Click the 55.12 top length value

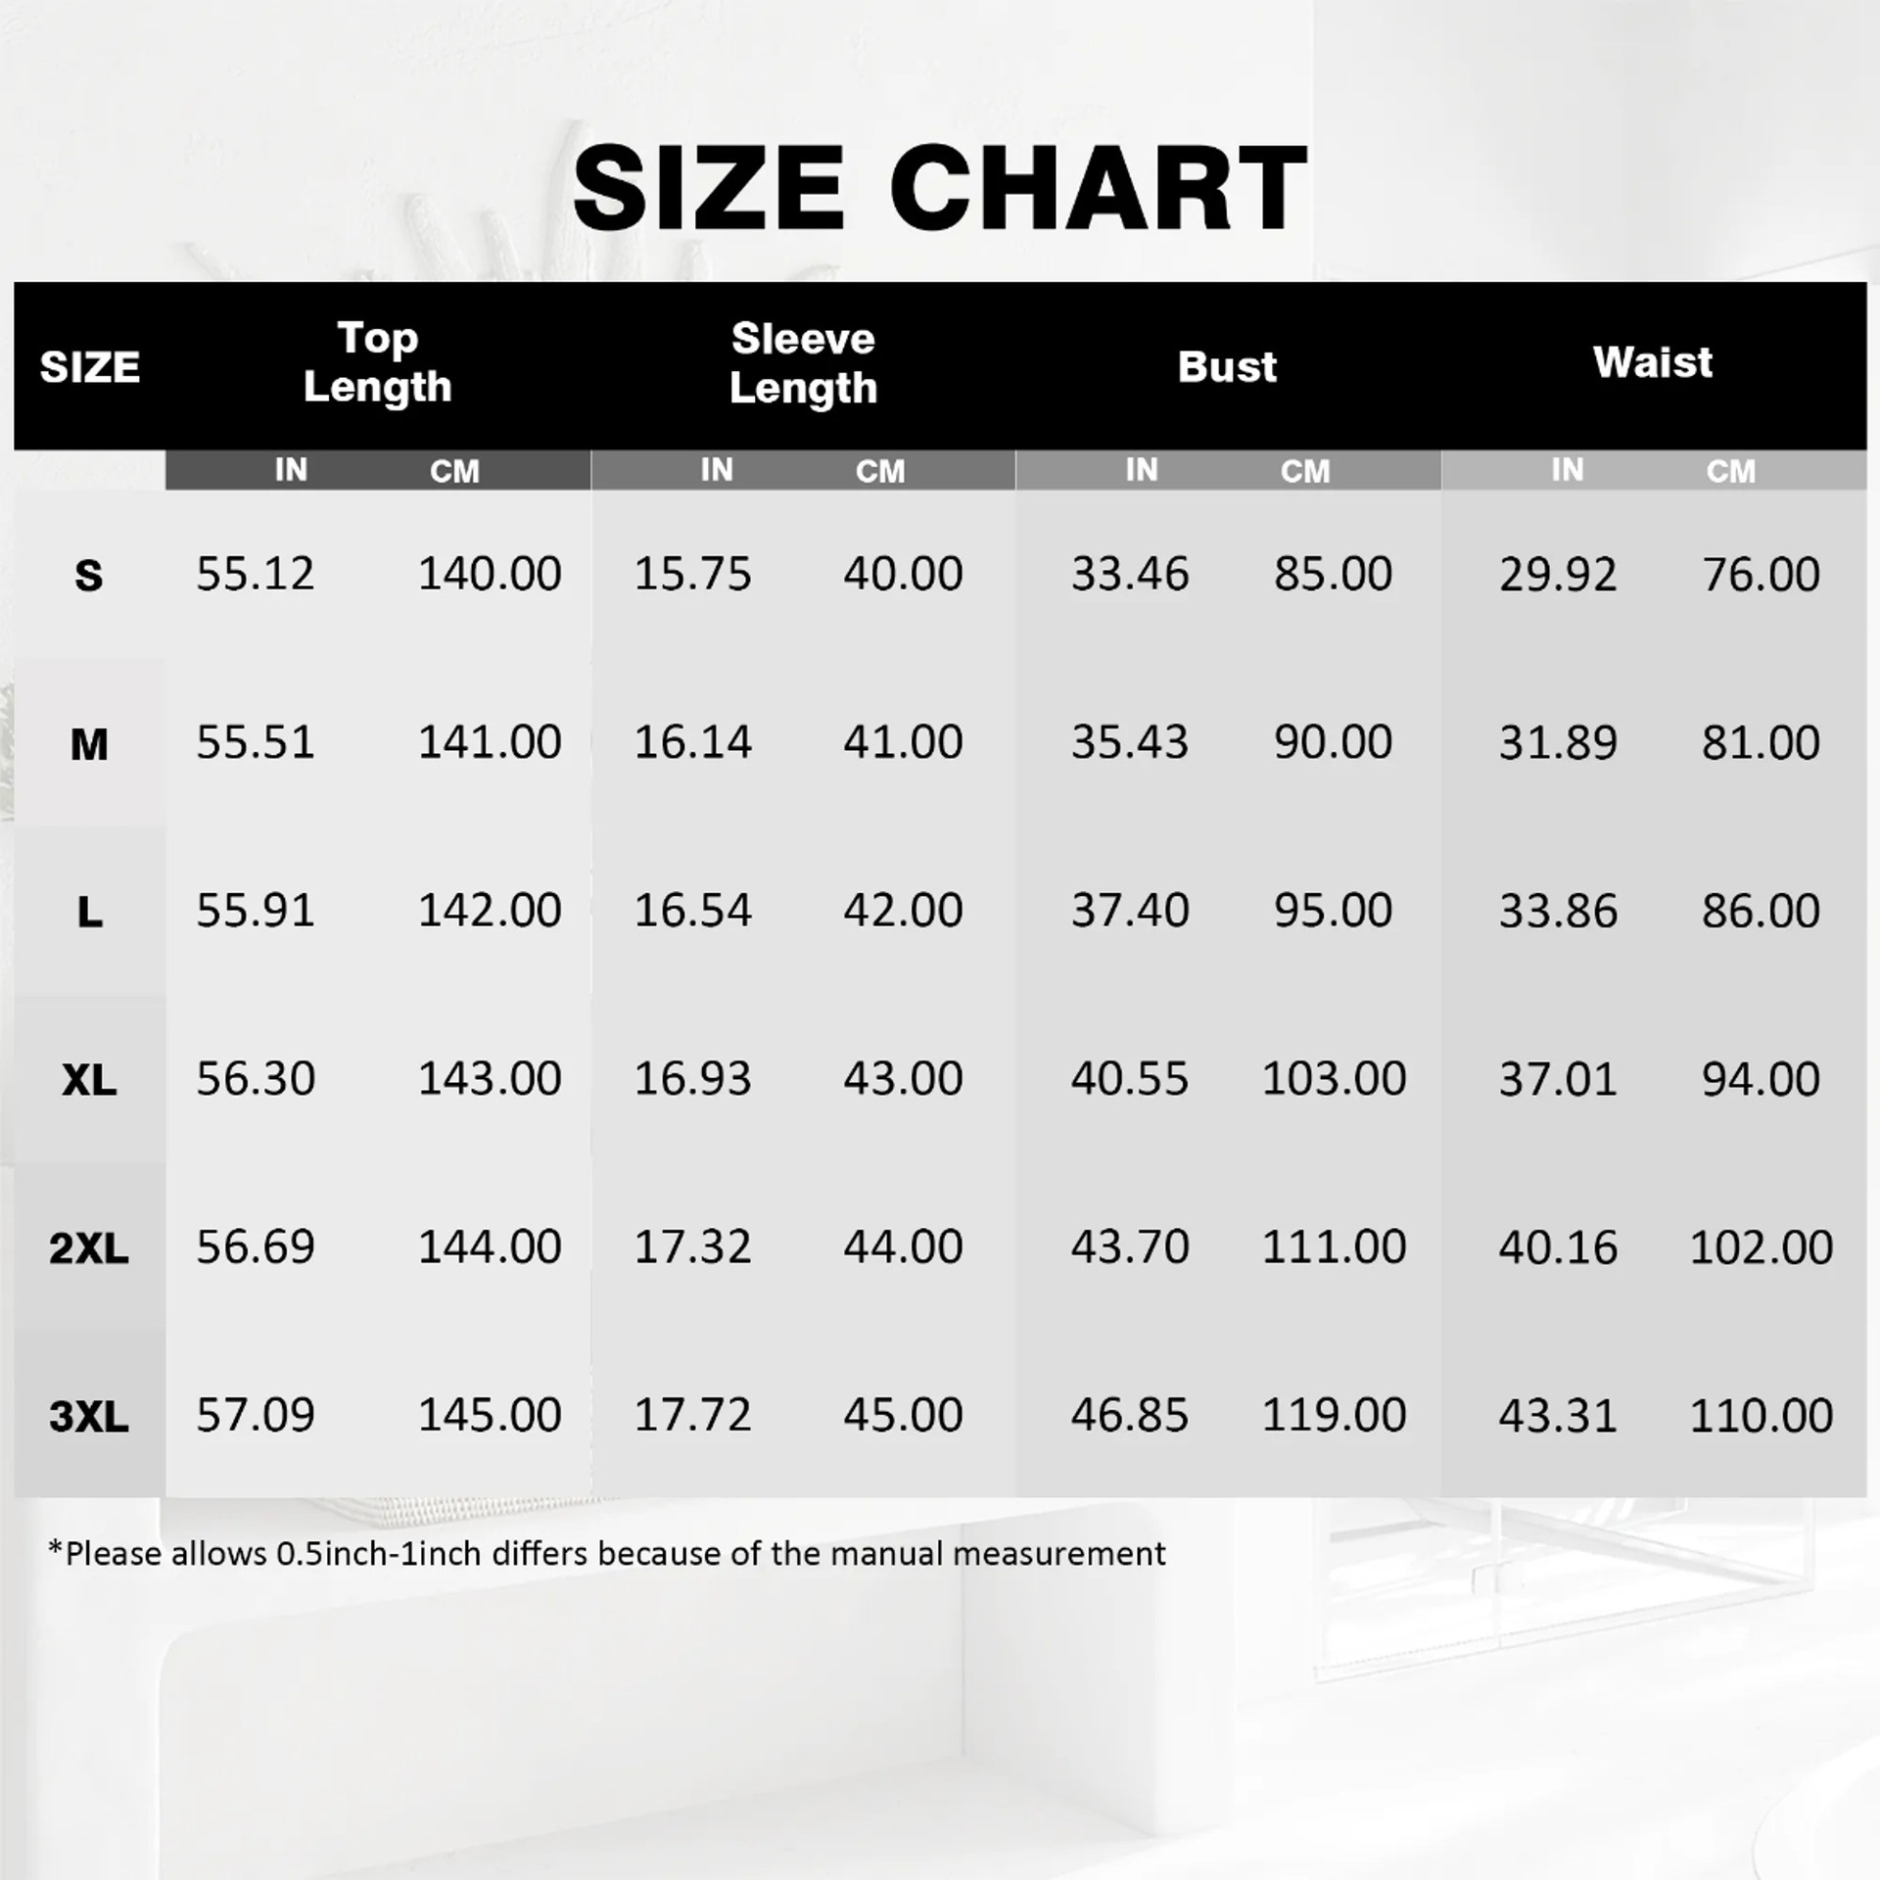(256, 574)
